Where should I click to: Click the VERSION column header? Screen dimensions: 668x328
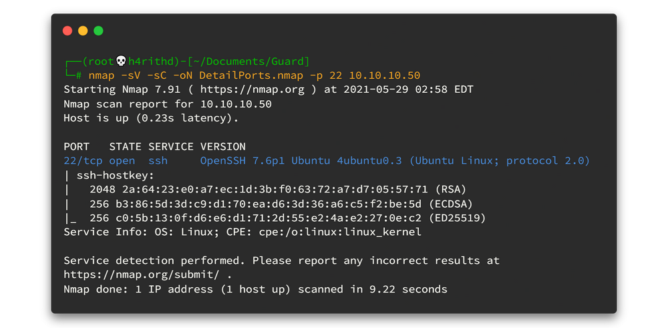point(223,146)
